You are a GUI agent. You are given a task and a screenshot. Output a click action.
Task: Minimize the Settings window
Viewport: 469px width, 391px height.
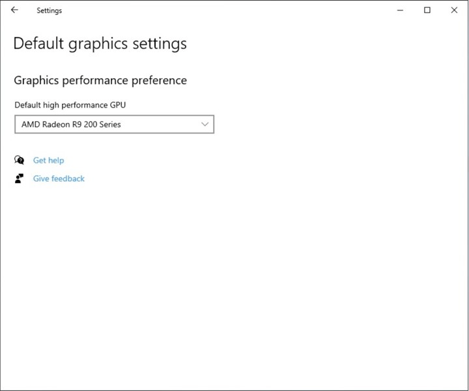pos(400,10)
